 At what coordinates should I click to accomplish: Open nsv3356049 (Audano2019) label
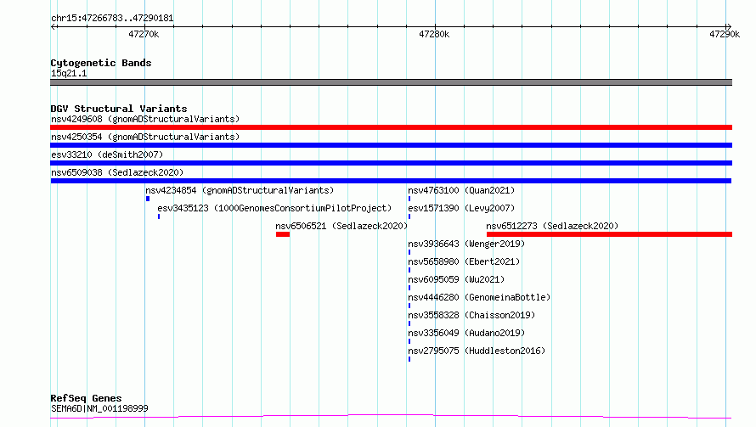(x=466, y=333)
